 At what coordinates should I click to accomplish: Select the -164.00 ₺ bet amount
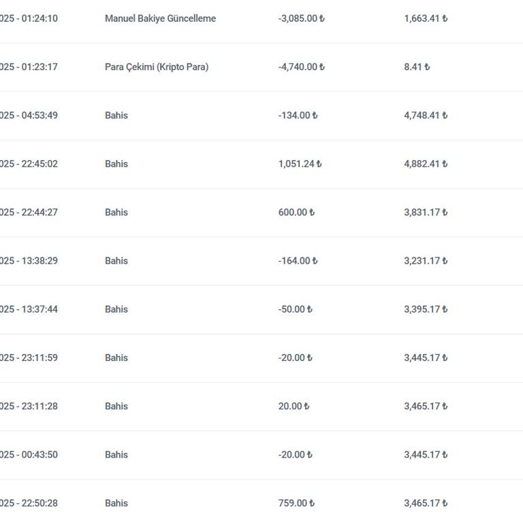click(298, 260)
